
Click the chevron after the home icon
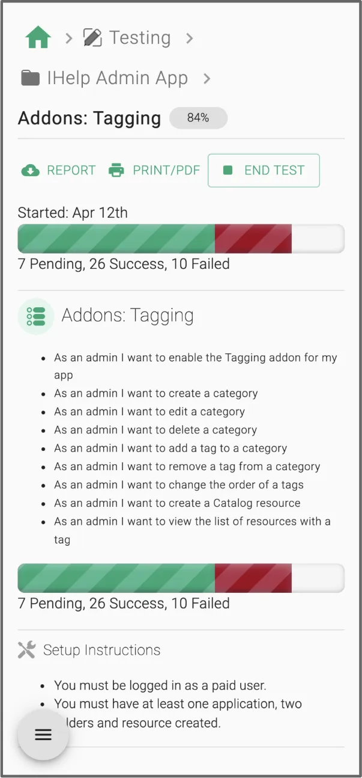(x=68, y=38)
